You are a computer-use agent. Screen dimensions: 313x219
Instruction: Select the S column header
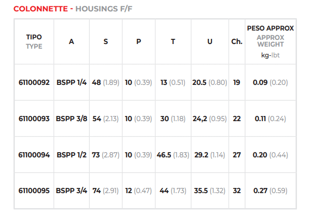click(x=106, y=41)
